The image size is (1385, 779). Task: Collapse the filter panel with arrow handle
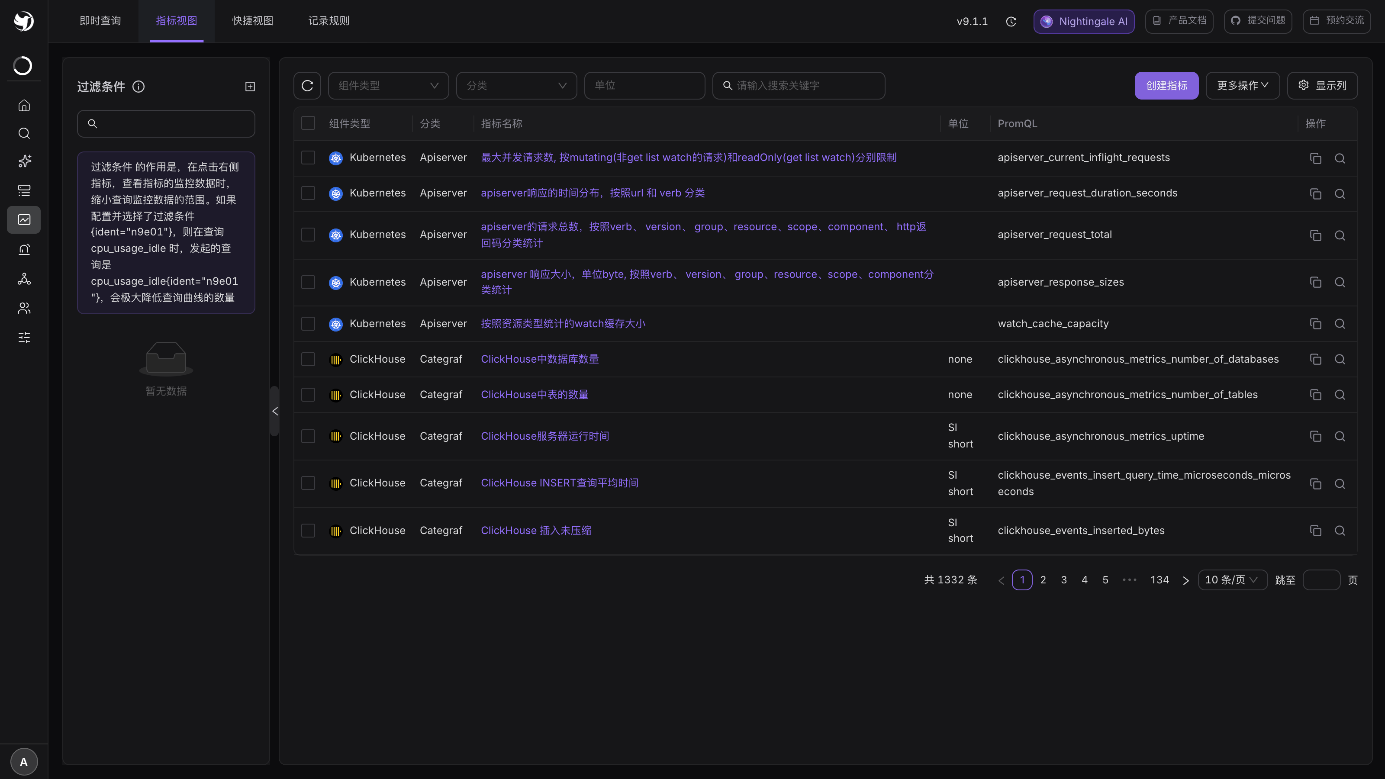275,411
